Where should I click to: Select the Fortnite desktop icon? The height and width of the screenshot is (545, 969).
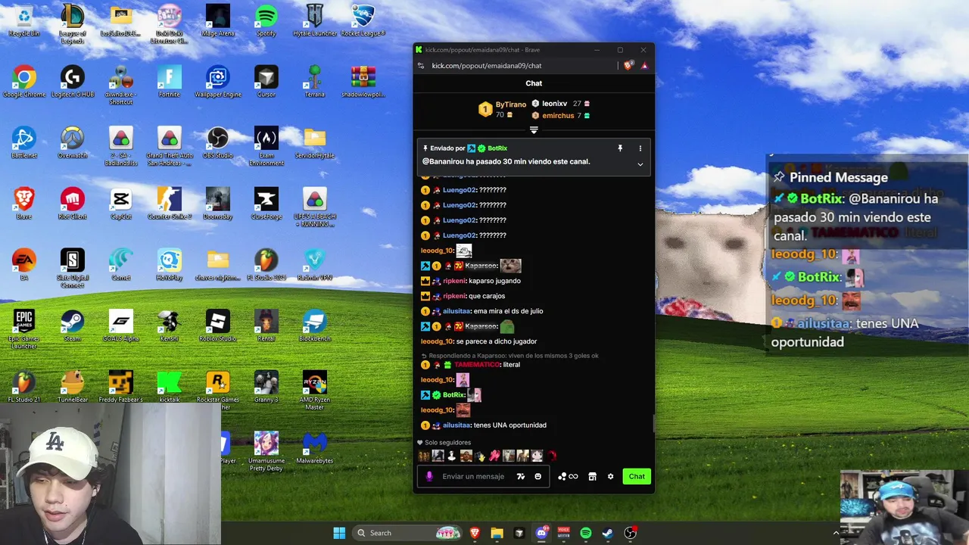tap(170, 82)
